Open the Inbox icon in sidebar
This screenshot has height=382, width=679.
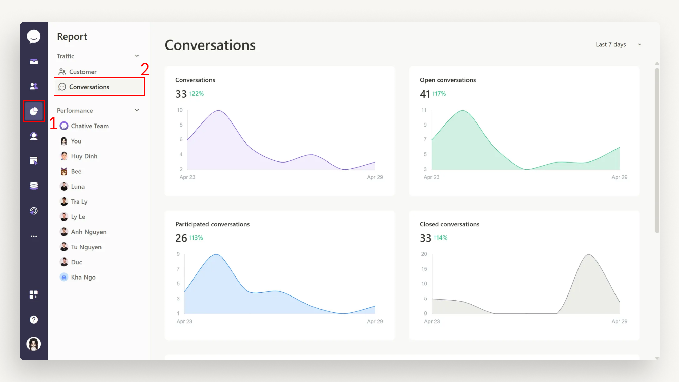[x=34, y=61]
